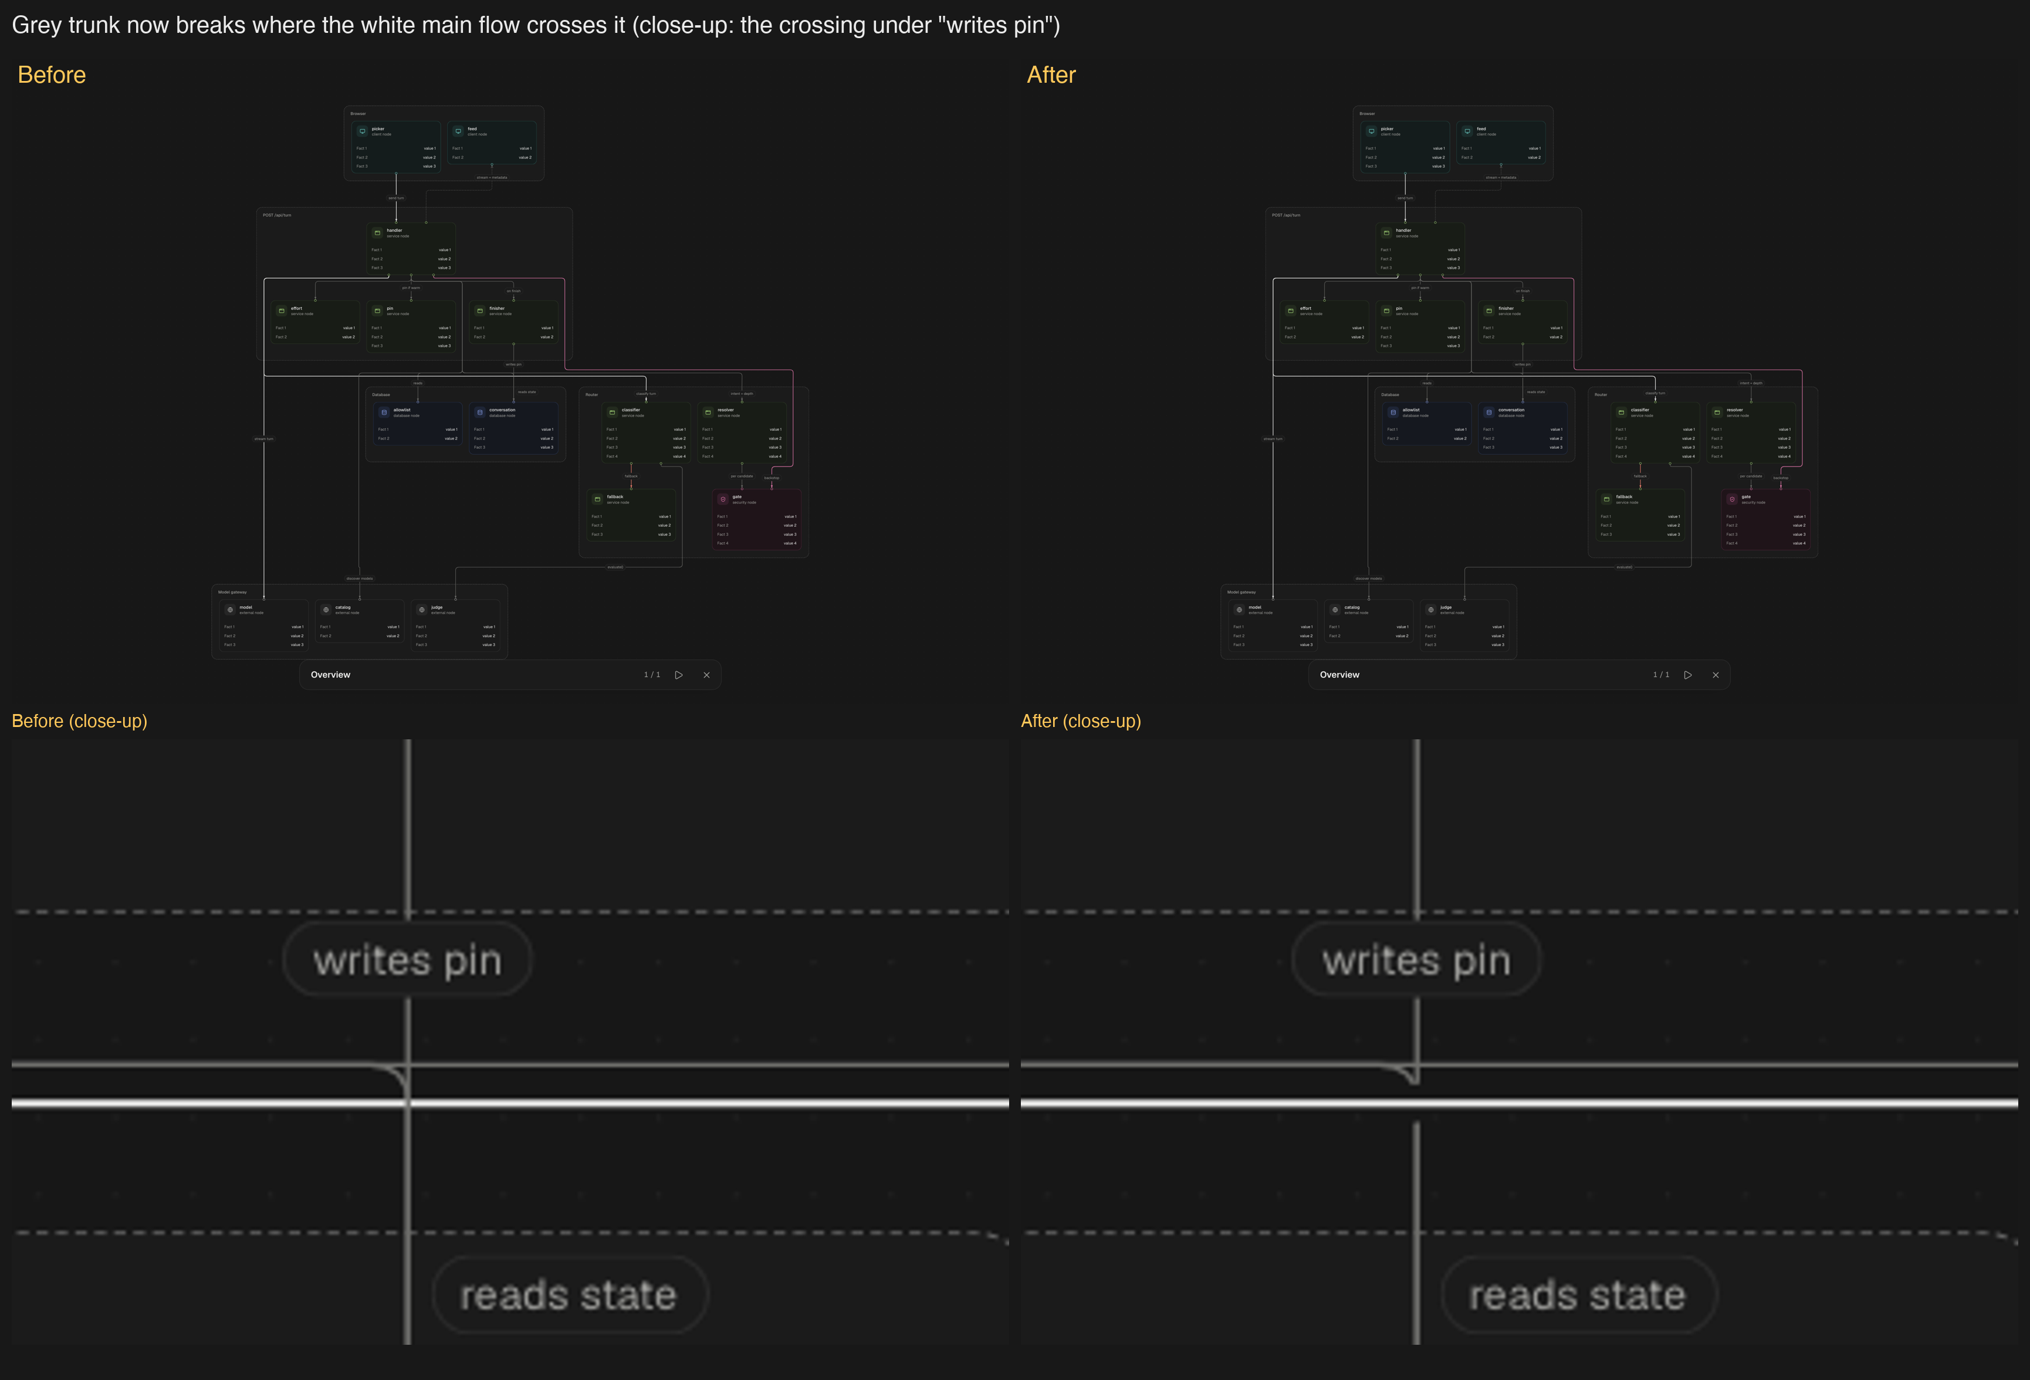
Task: Click "Model gateway" group title in Before diagram
Action: coord(232,592)
